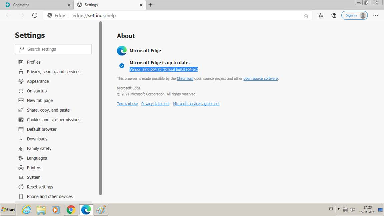Viewport: 384px width, 216px height.
Task: Click the Microsoft Edge logo in About
Action: (x=122, y=51)
